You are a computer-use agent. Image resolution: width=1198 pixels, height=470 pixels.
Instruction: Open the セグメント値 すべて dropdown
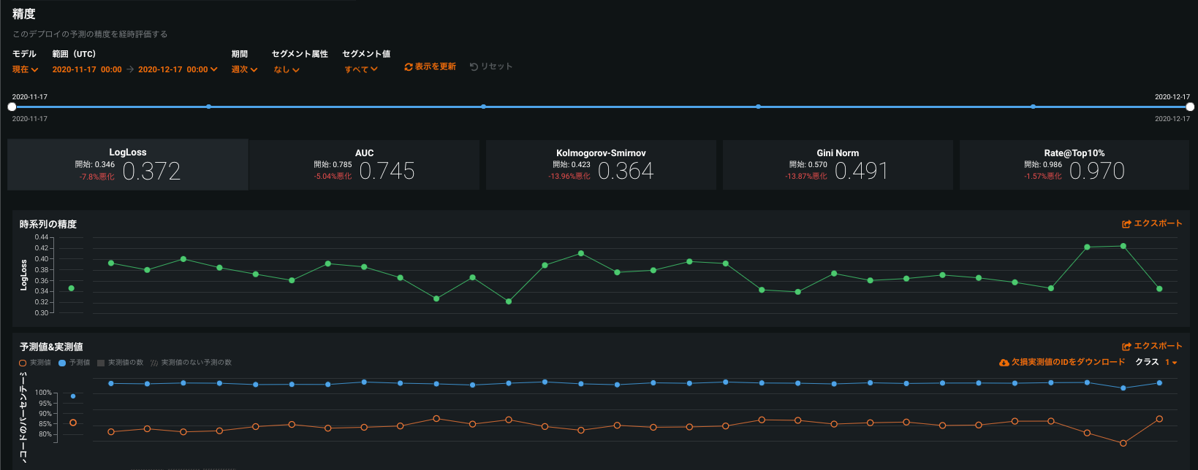[x=361, y=69]
